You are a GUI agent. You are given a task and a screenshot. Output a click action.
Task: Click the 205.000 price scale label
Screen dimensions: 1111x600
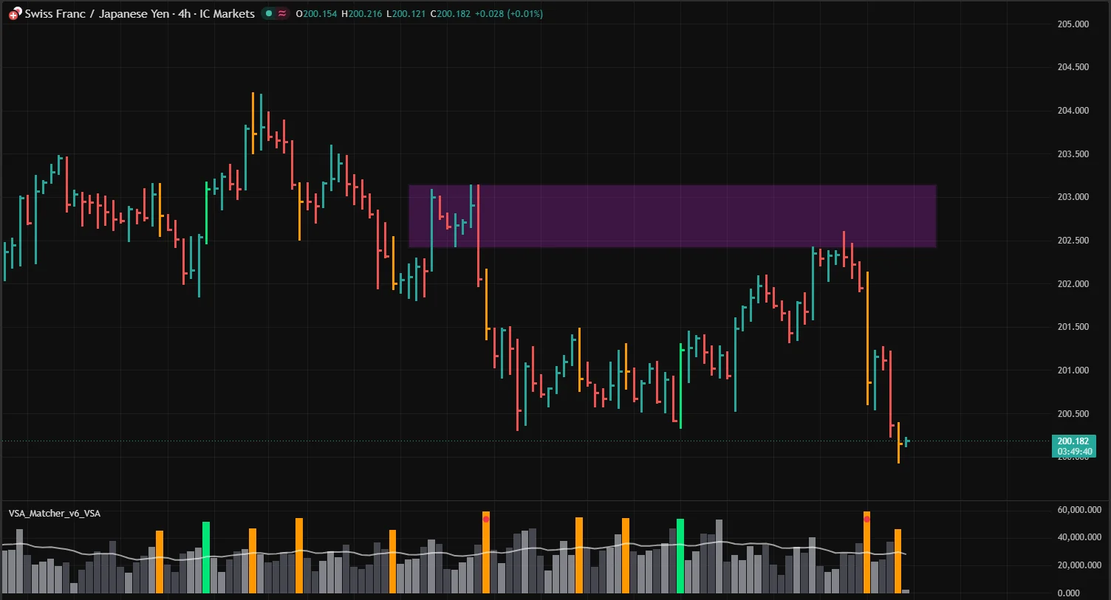1073,24
